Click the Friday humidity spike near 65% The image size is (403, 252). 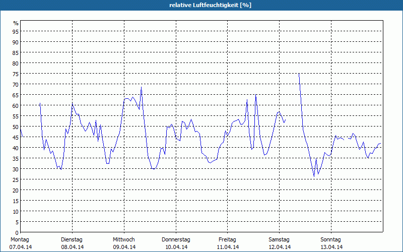(x=256, y=95)
